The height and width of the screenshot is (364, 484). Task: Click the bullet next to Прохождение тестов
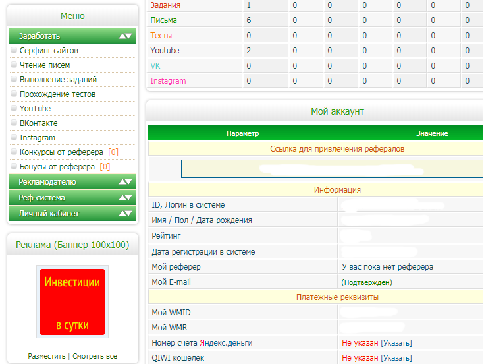pos(14,94)
